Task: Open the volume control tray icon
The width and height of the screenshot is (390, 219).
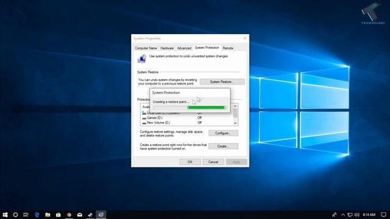Action: (x=357, y=215)
